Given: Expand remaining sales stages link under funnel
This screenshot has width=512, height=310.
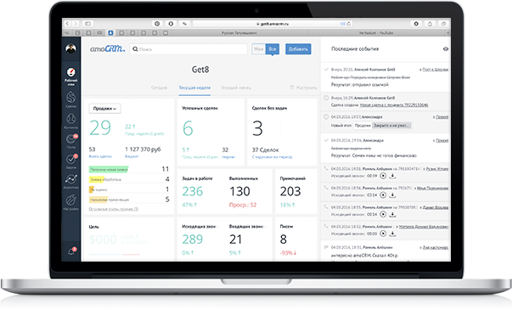Looking at the screenshot, I should click(x=114, y=209).
